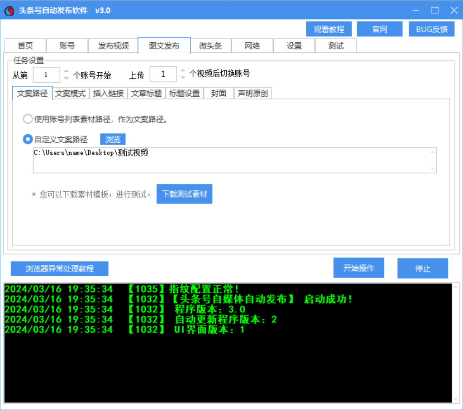The height and width of the screenshot is (410, 463).
Task: Decrease the starting account number
Action: [x=66, y=78]
